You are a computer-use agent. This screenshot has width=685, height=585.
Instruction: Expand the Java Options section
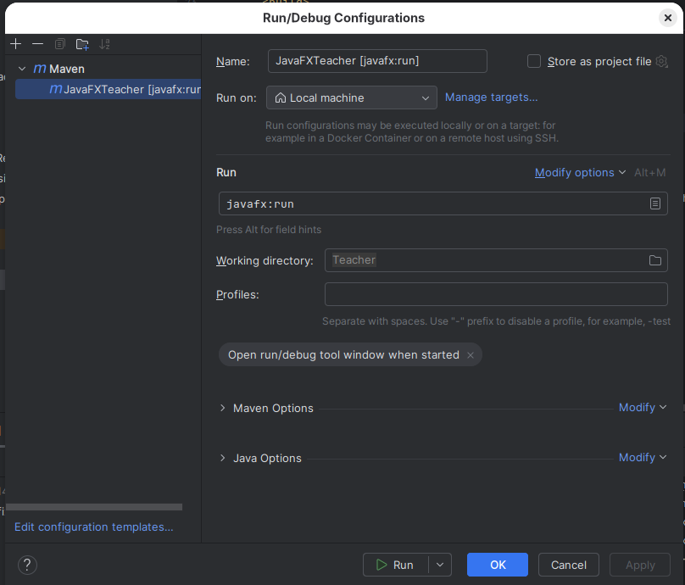click(x=223, y=458)
